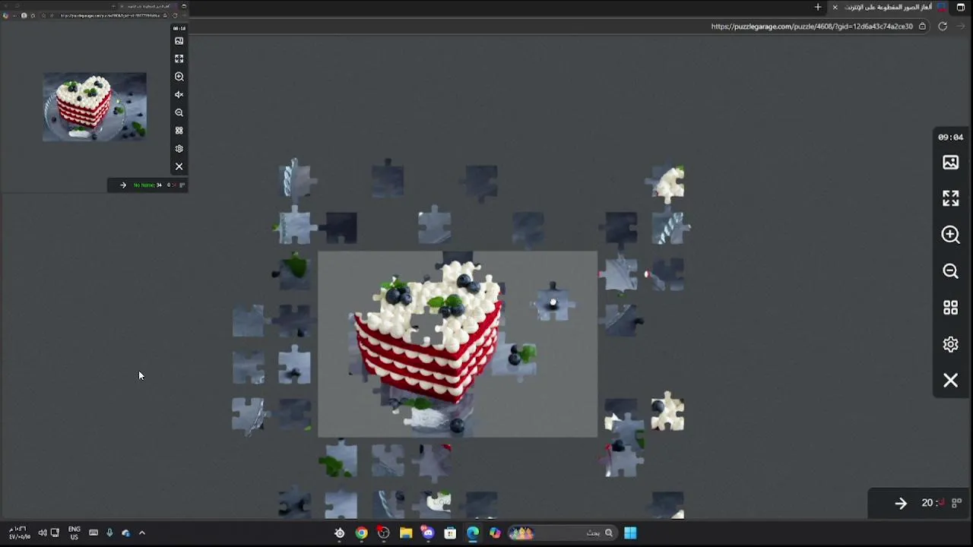Open Microsoft Edge from the taskbar

pos(472,533)
